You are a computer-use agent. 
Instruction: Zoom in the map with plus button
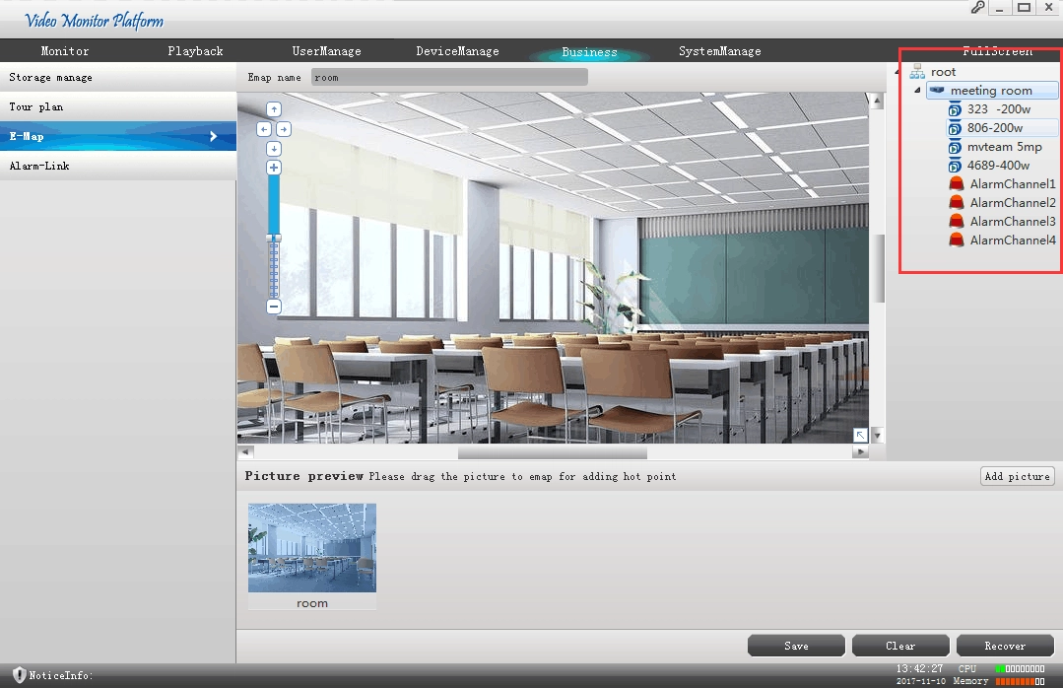274,168
